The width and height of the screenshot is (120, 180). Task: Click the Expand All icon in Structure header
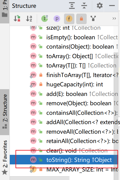pyautogui.click(x=72, y=6)
